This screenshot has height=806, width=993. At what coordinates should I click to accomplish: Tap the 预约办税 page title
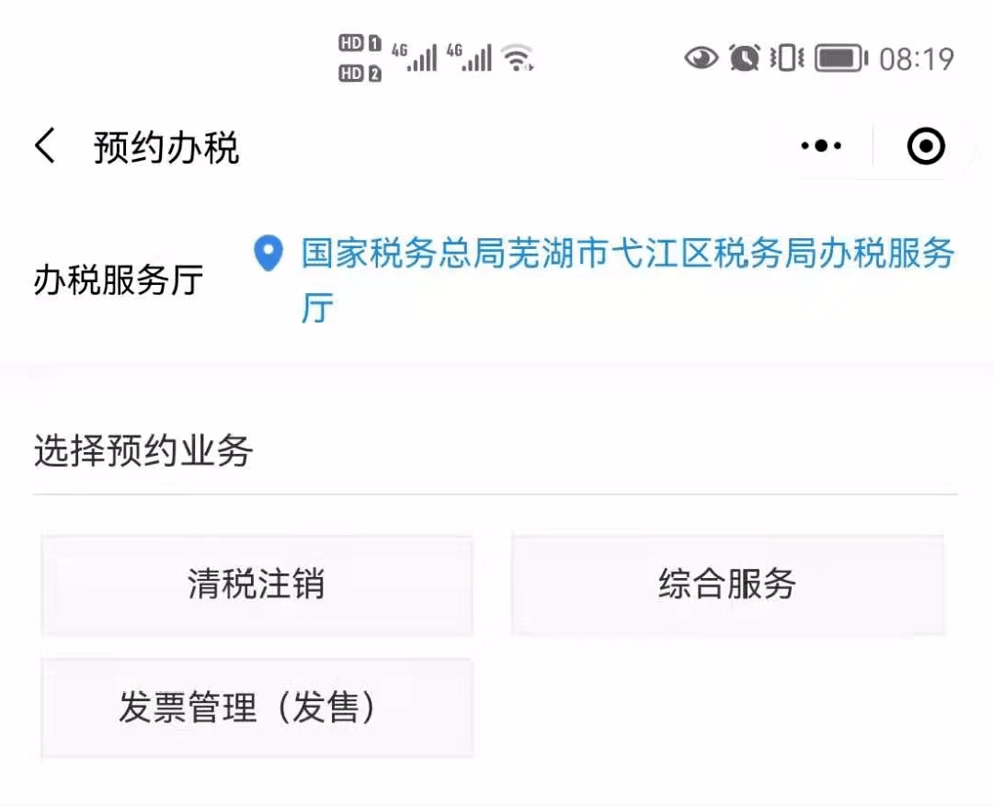click(x=165, y=148)
